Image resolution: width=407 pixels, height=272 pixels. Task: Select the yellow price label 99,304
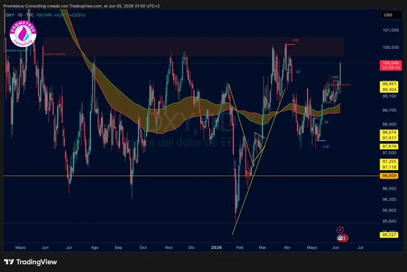coord(389,90)
